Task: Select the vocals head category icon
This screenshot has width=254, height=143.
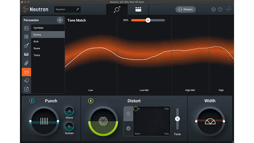Action: (26, 80)
